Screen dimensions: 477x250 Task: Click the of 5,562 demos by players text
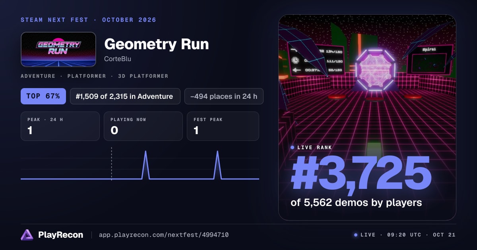click(356, 202)
